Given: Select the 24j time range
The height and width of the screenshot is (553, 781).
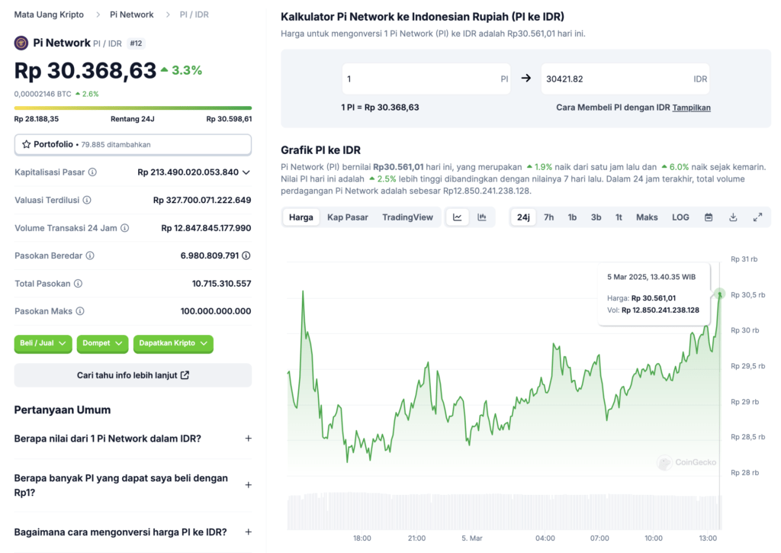Looking at the screenshot, I should (523, 217).
